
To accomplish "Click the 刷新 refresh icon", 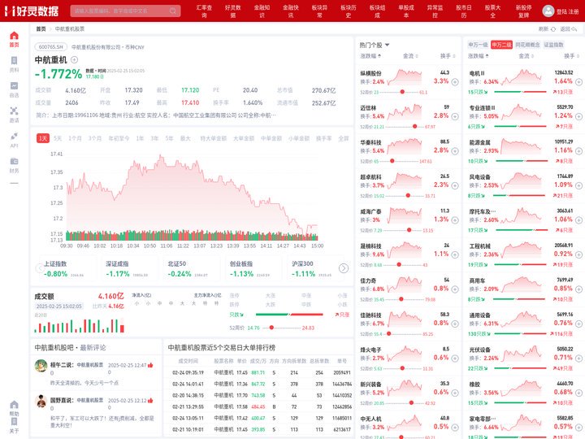I will click(x=553, y=29).
